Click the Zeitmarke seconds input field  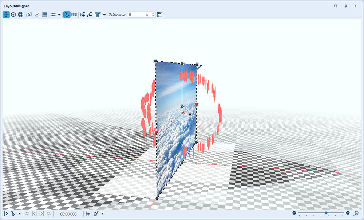(x=138, y=15)
